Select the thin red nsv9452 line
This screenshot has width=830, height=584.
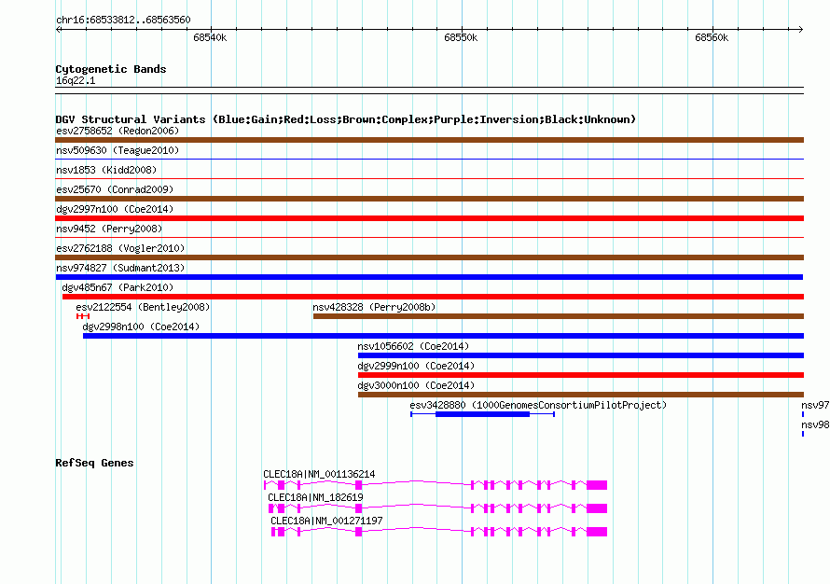[429, 237]
